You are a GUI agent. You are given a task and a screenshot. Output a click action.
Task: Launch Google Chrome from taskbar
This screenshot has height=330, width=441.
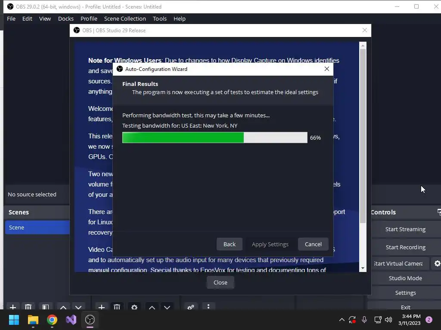click(x=52, y=320)
